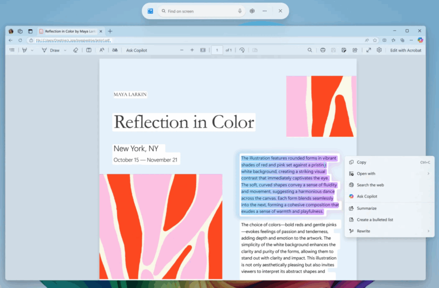Expand the highlight color dropdown arrow
The height and width of the screenshot is (288, 439).
32,50
